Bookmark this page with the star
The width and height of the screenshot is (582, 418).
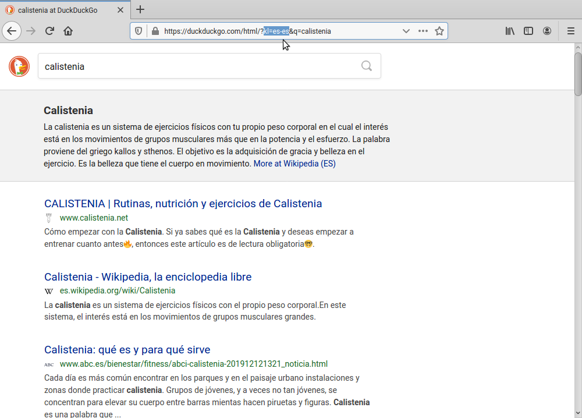point(439,31)
